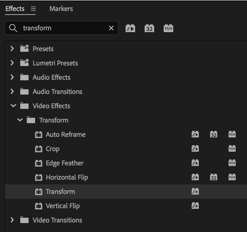Select the Vertical Flip effect
This screenshot has width=247, height=232.
pos(62,206)
